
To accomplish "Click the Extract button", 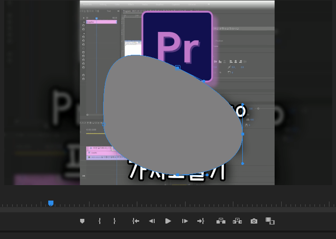I will click(x=237, y=221).
